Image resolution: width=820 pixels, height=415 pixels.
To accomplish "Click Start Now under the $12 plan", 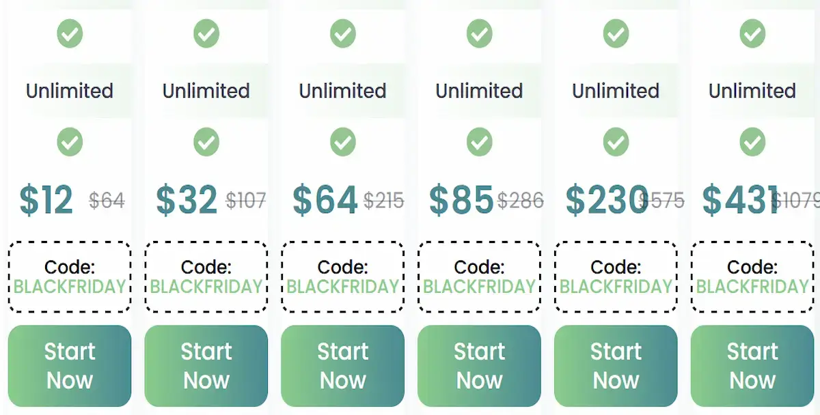I will pos(70,366).
